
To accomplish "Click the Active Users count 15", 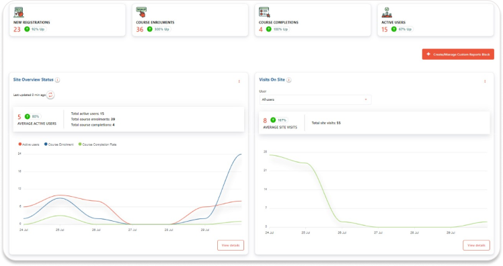I will pyautogui.click(x=385, y=29).
